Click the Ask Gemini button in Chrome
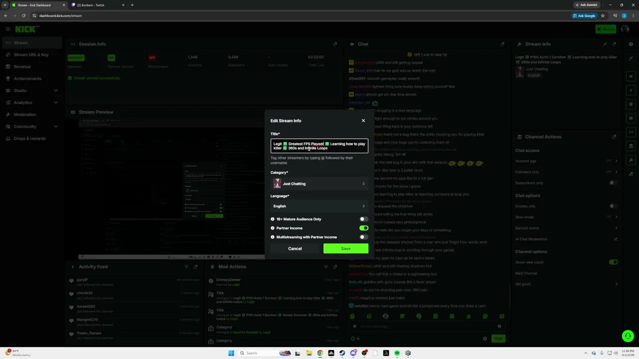This screenshot has width=639, height=359. click(586, 5)
